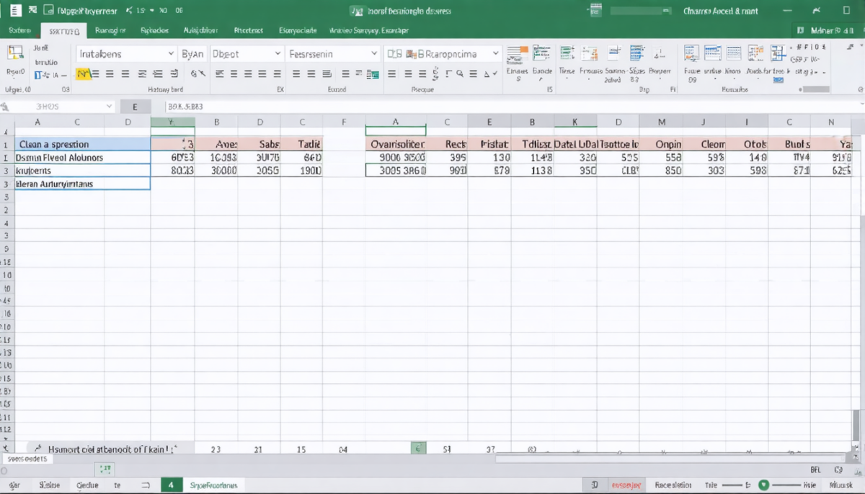Select the green sheet tab numbered 4
Image resolution: width=865 pixels, height=494 pixels.
point(171,485)
